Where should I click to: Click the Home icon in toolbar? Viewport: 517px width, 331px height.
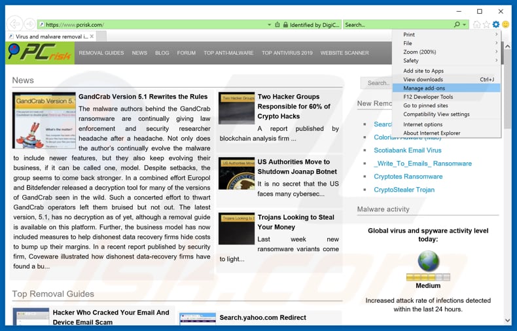coord(477,24)
